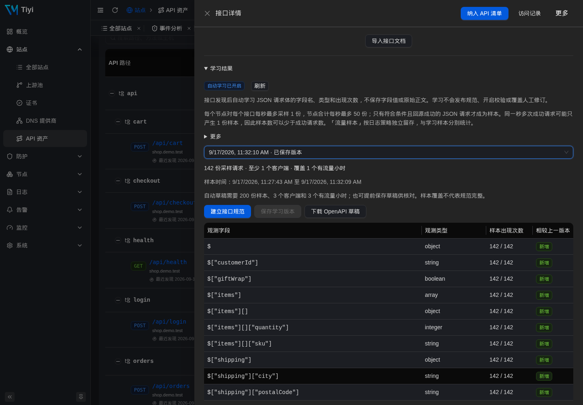The height and width of the screenshot is (405, 583).
Task: Click the 系统 gear icon
Action: (10, 245)
